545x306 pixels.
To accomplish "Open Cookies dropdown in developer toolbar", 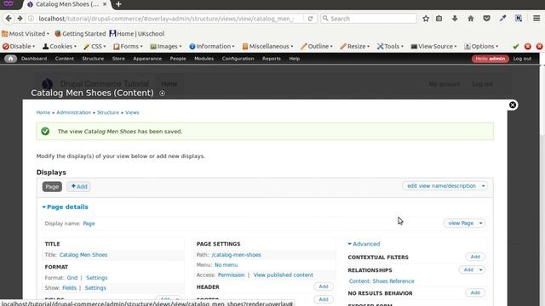I will click(59, 46).
